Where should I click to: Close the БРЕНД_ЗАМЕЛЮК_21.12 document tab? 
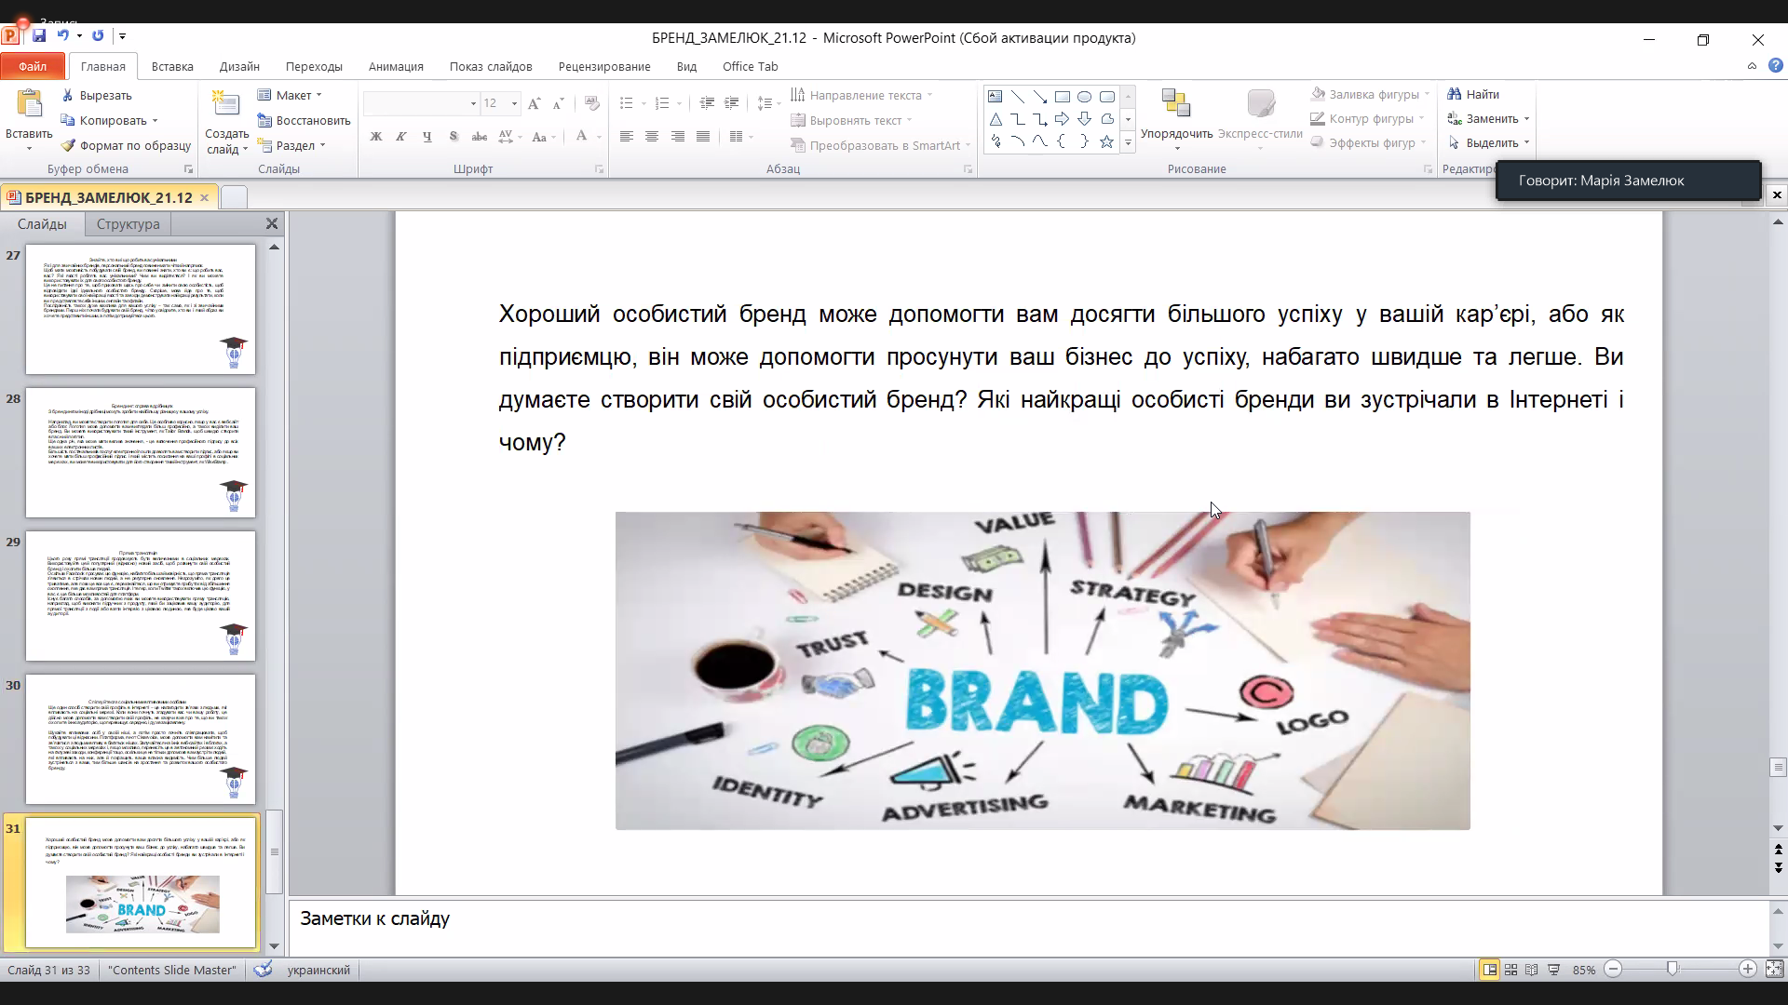(204, 197)
